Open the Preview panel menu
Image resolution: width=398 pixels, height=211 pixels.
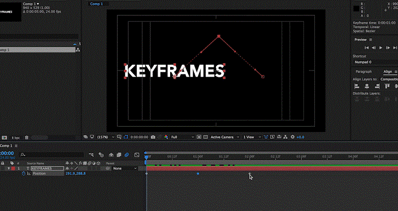pos(371,40)
